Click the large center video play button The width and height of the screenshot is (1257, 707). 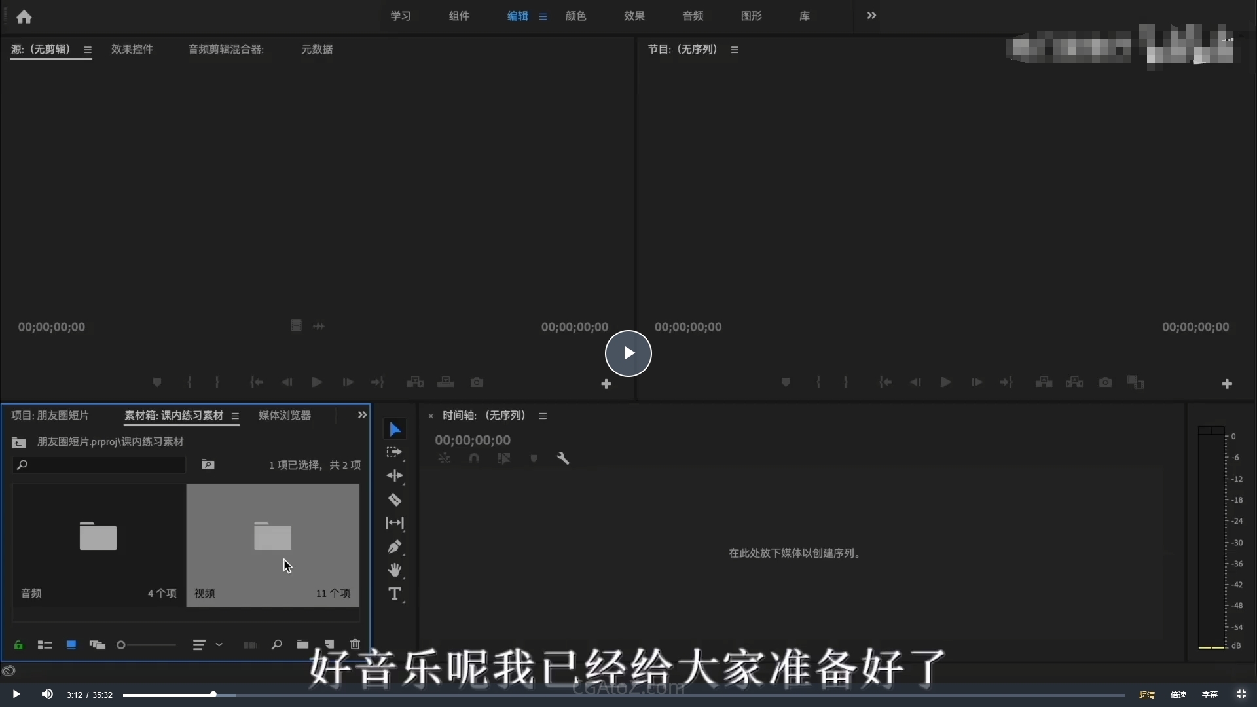(x=628, y=353)
